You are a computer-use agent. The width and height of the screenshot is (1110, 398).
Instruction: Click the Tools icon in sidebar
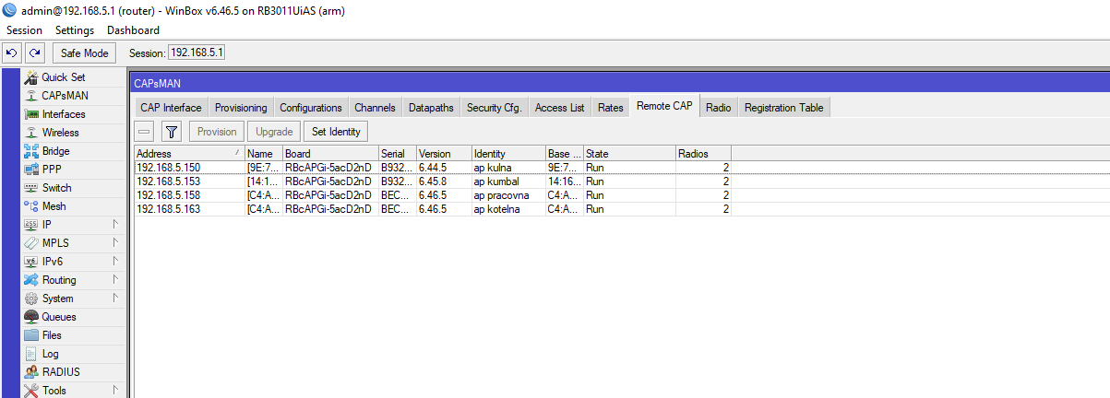[30, 391]
